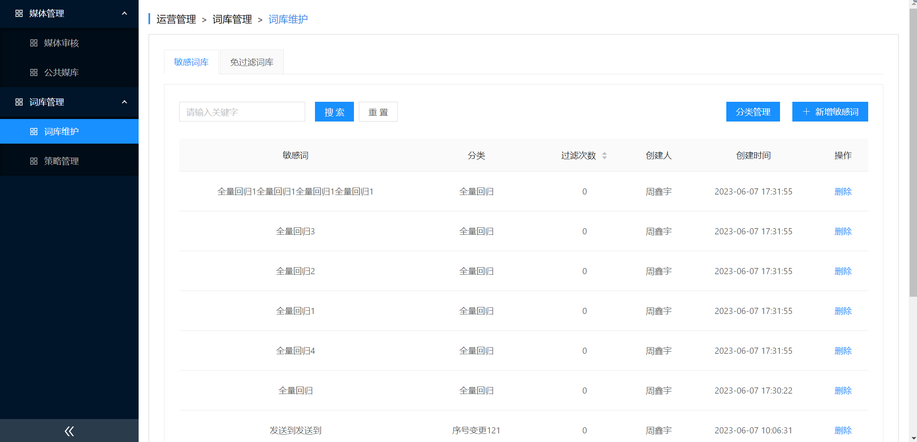Image resolution: width=917 pixels, height=442 pixels.
Task: Click the plus icon in 新增敏感词 button
Action: (x=806, y=112)
